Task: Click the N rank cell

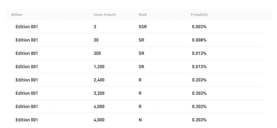Action: pyautogui.click(x=140, y=120)
